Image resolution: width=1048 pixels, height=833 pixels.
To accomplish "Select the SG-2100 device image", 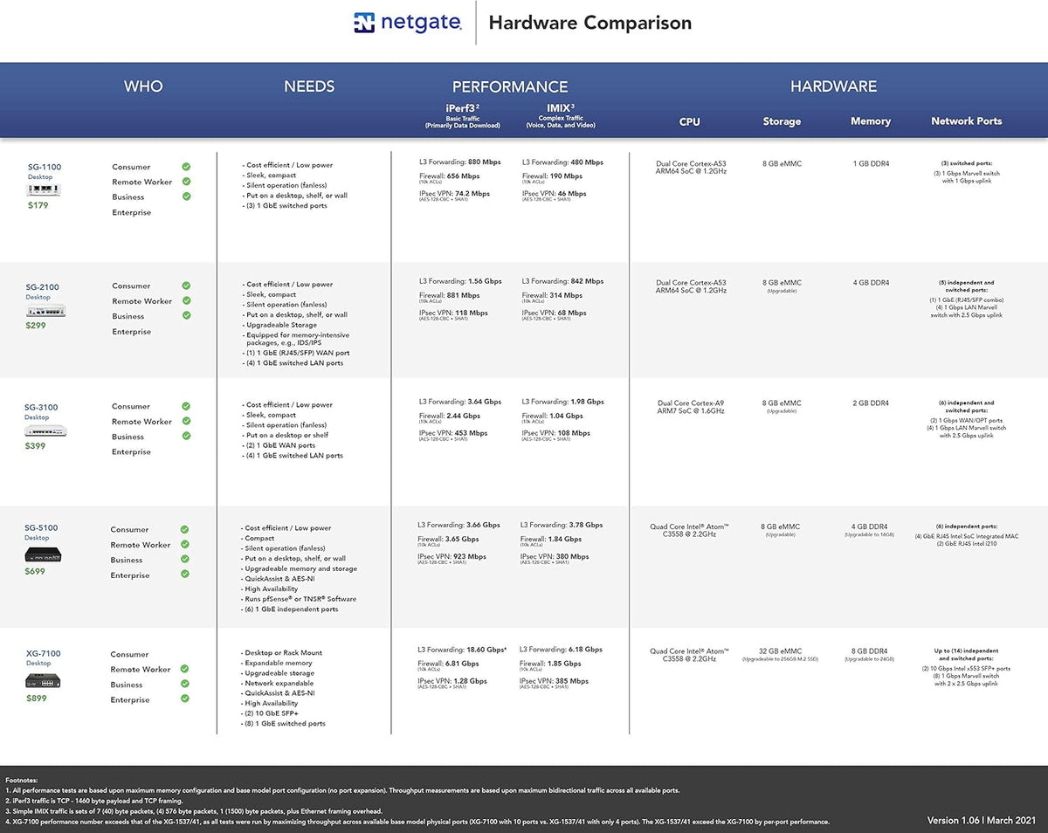I will tap(45, 310).
